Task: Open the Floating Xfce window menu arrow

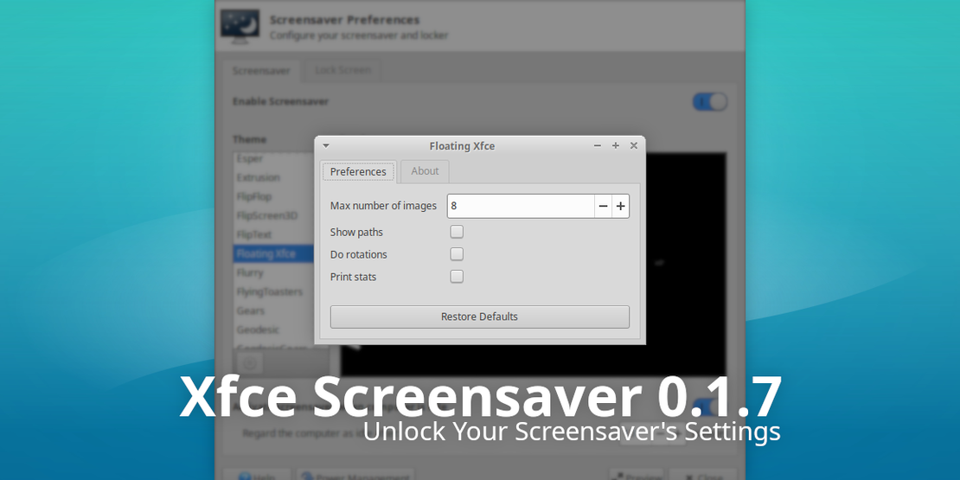Action: pyautogui.click(x=326, y=145)
